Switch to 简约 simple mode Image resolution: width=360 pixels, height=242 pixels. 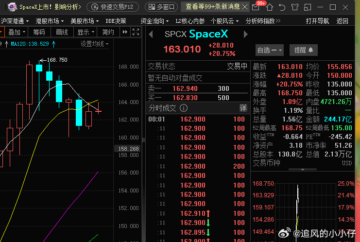coord(108,32)
